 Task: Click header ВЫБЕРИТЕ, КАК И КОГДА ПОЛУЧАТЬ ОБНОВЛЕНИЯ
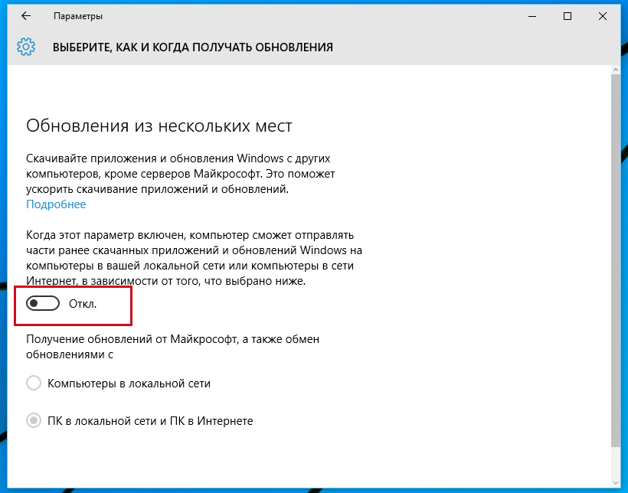tap(193, 47)
